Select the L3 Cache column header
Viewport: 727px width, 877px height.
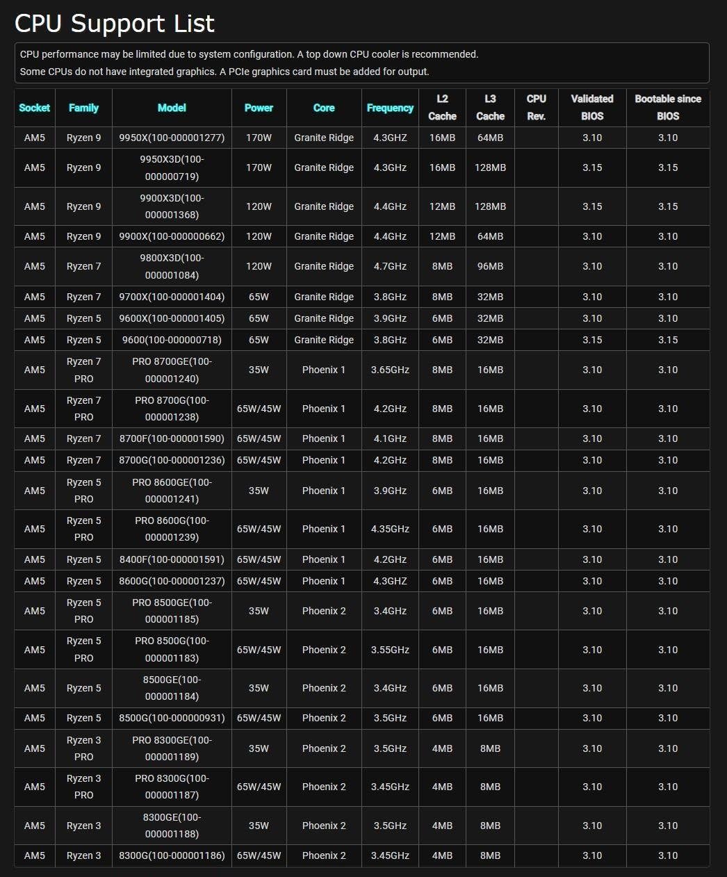[x=490, y=108]
